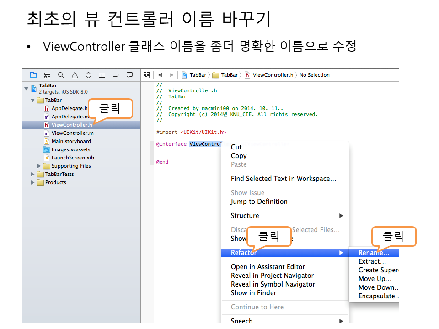Viewport: 439px width, 329px height.
Task: Expand the TabBarTests folder
Action: pos(33,174)
